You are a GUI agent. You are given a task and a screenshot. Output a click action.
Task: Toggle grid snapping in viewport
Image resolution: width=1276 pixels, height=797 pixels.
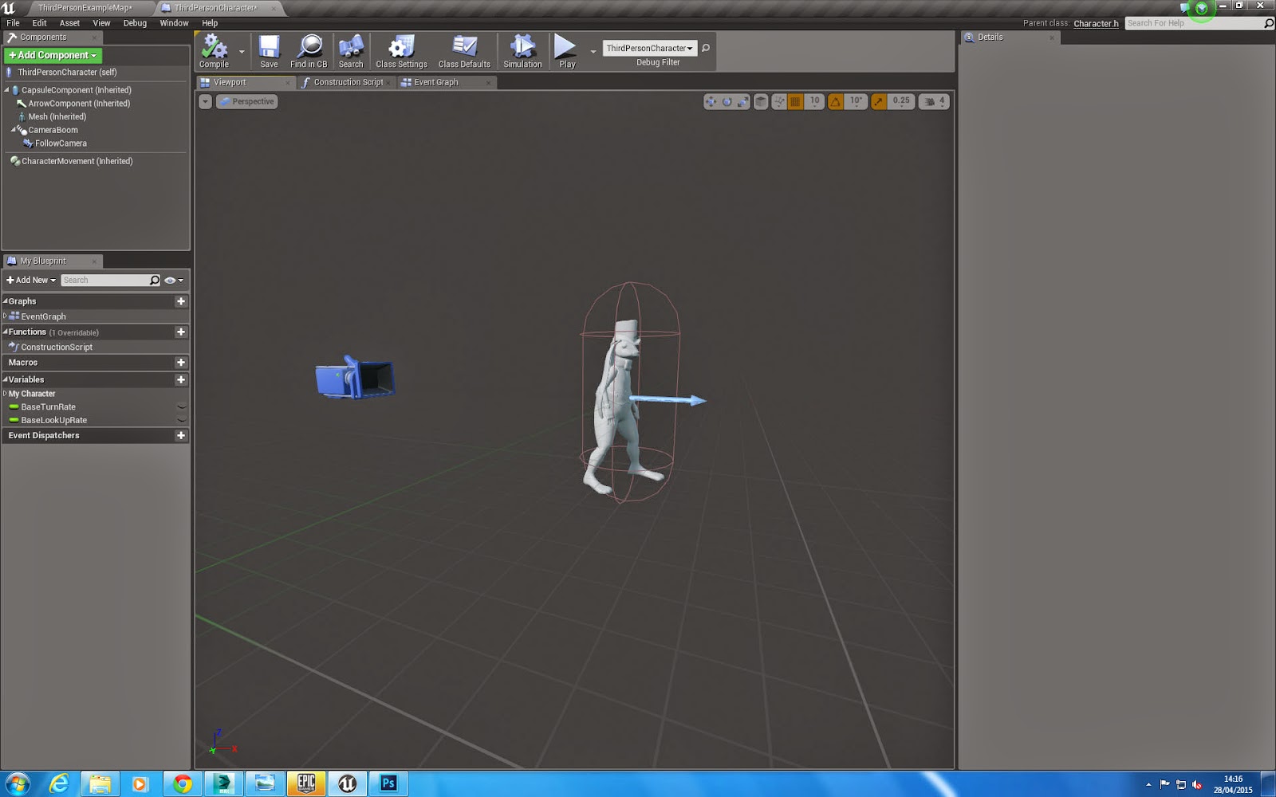795,101
